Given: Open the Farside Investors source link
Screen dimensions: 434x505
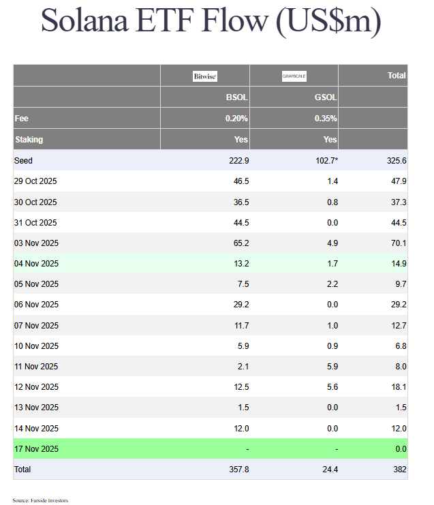Looking at the screenshot, I should tap(49, 500).
